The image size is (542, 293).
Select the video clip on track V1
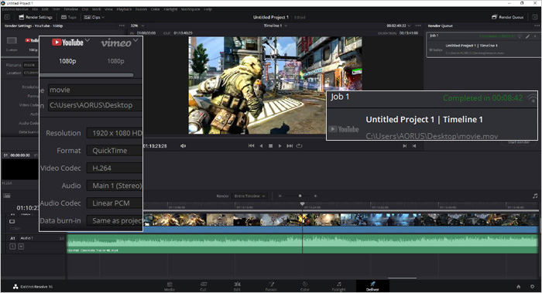pos(341,223)
